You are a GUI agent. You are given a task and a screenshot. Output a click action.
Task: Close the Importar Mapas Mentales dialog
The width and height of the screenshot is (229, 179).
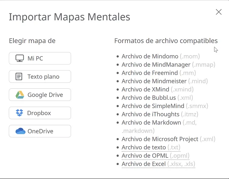(x=219, y=12)
